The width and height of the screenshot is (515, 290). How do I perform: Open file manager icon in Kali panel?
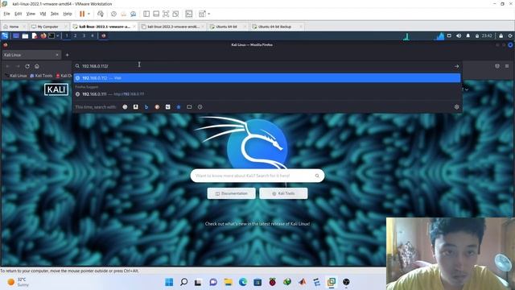point(25,35)
